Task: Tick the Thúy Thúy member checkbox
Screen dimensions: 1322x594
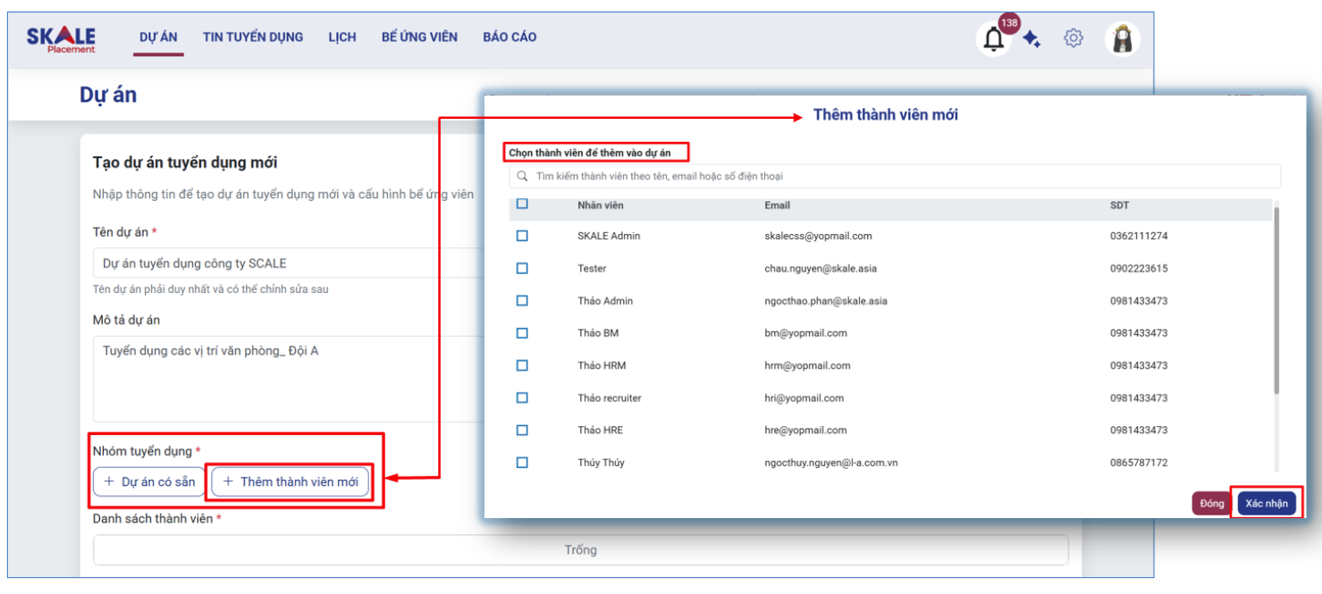Action: (x=522, y=463)
